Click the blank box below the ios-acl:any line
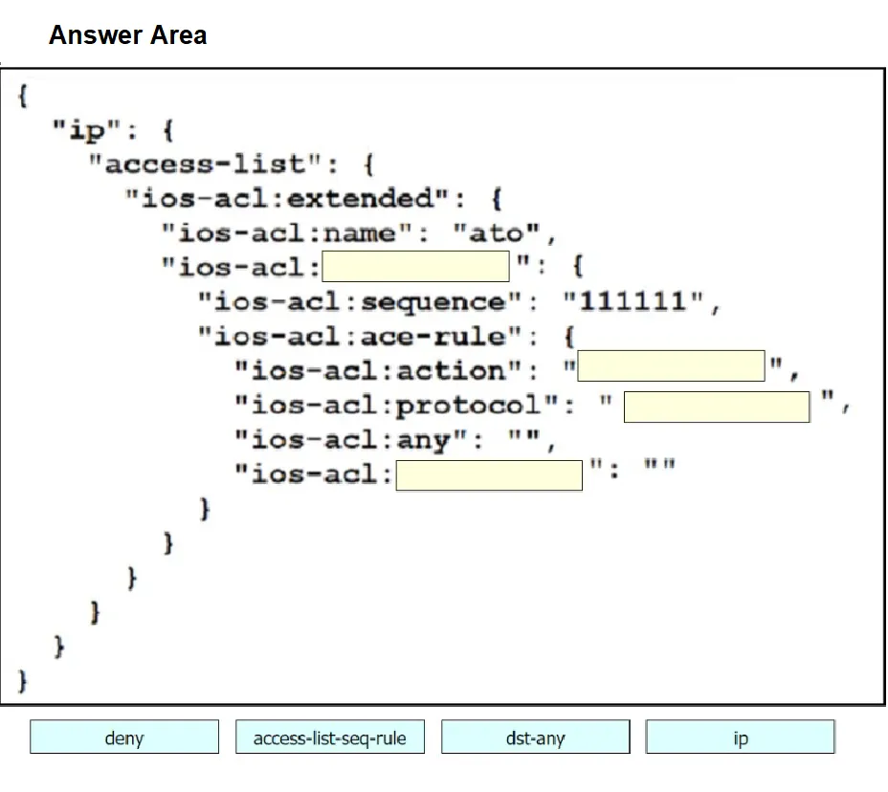Screen dimensions: 888x792 [489, 475]
